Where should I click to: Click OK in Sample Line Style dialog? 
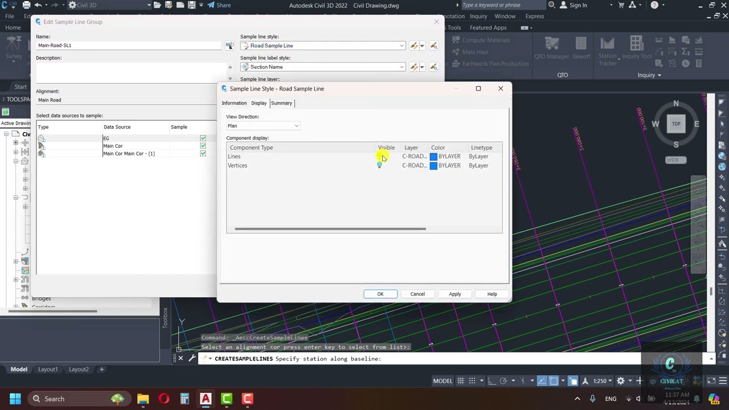click(x=380, y=294)
